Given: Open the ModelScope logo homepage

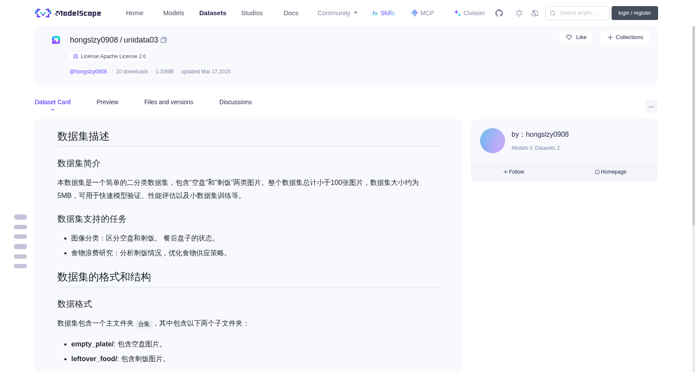Looking at the screenshot, I should pos(68,13).
